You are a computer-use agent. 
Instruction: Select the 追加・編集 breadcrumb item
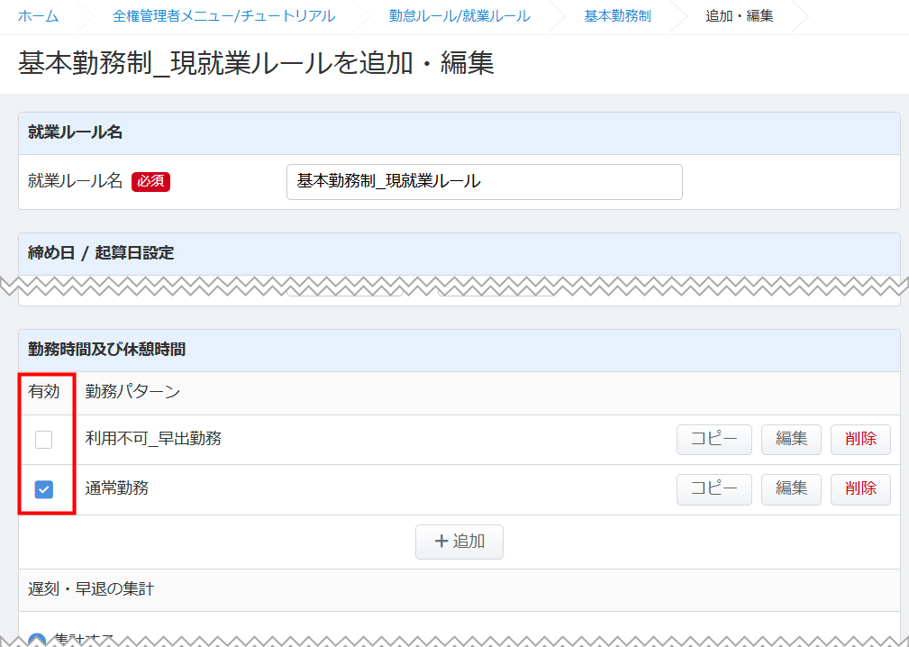point(739,16)
